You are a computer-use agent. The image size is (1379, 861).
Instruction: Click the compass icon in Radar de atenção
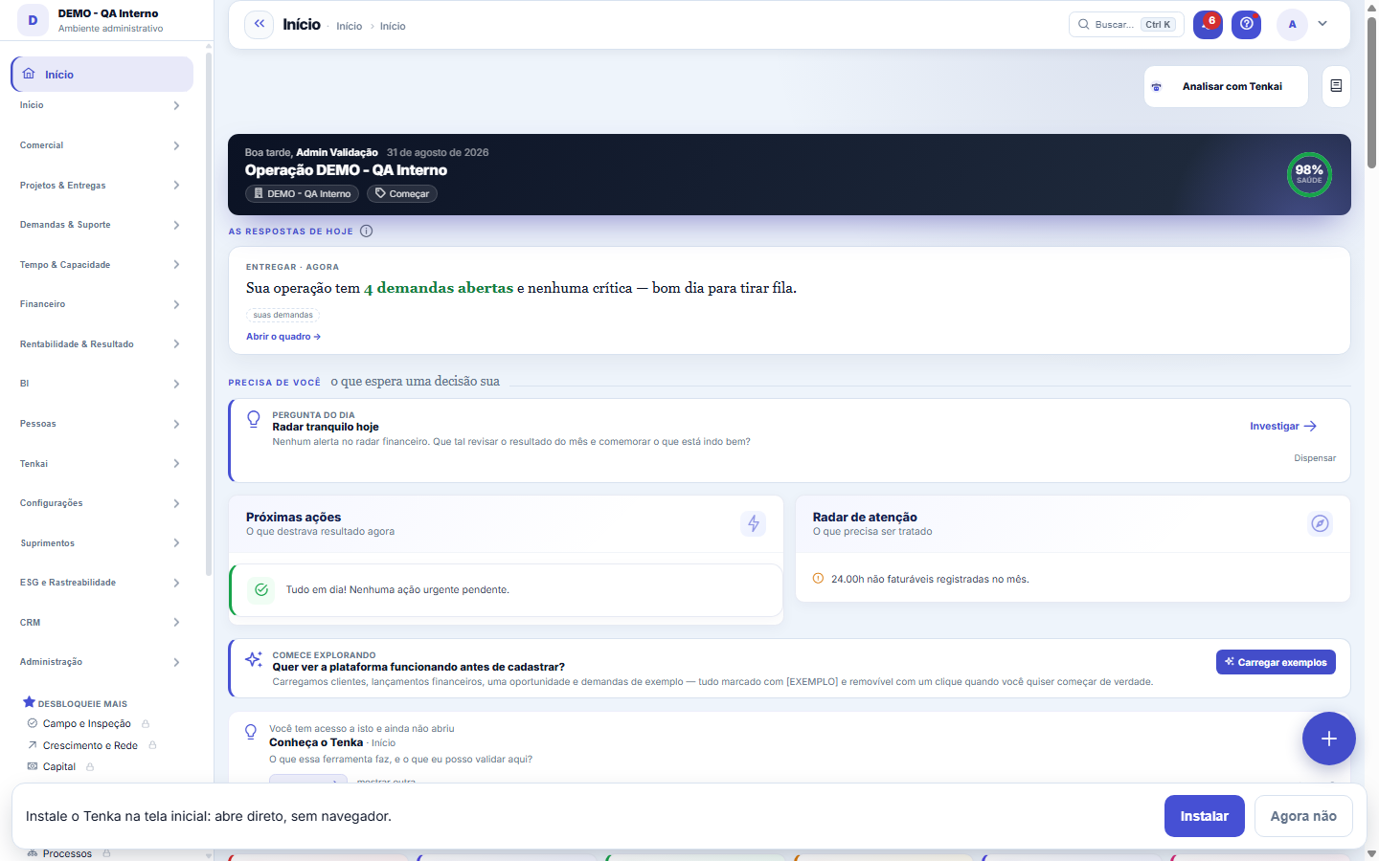pos(1321,523)
